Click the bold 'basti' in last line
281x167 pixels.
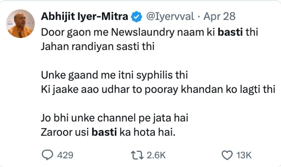coord(104,132)
